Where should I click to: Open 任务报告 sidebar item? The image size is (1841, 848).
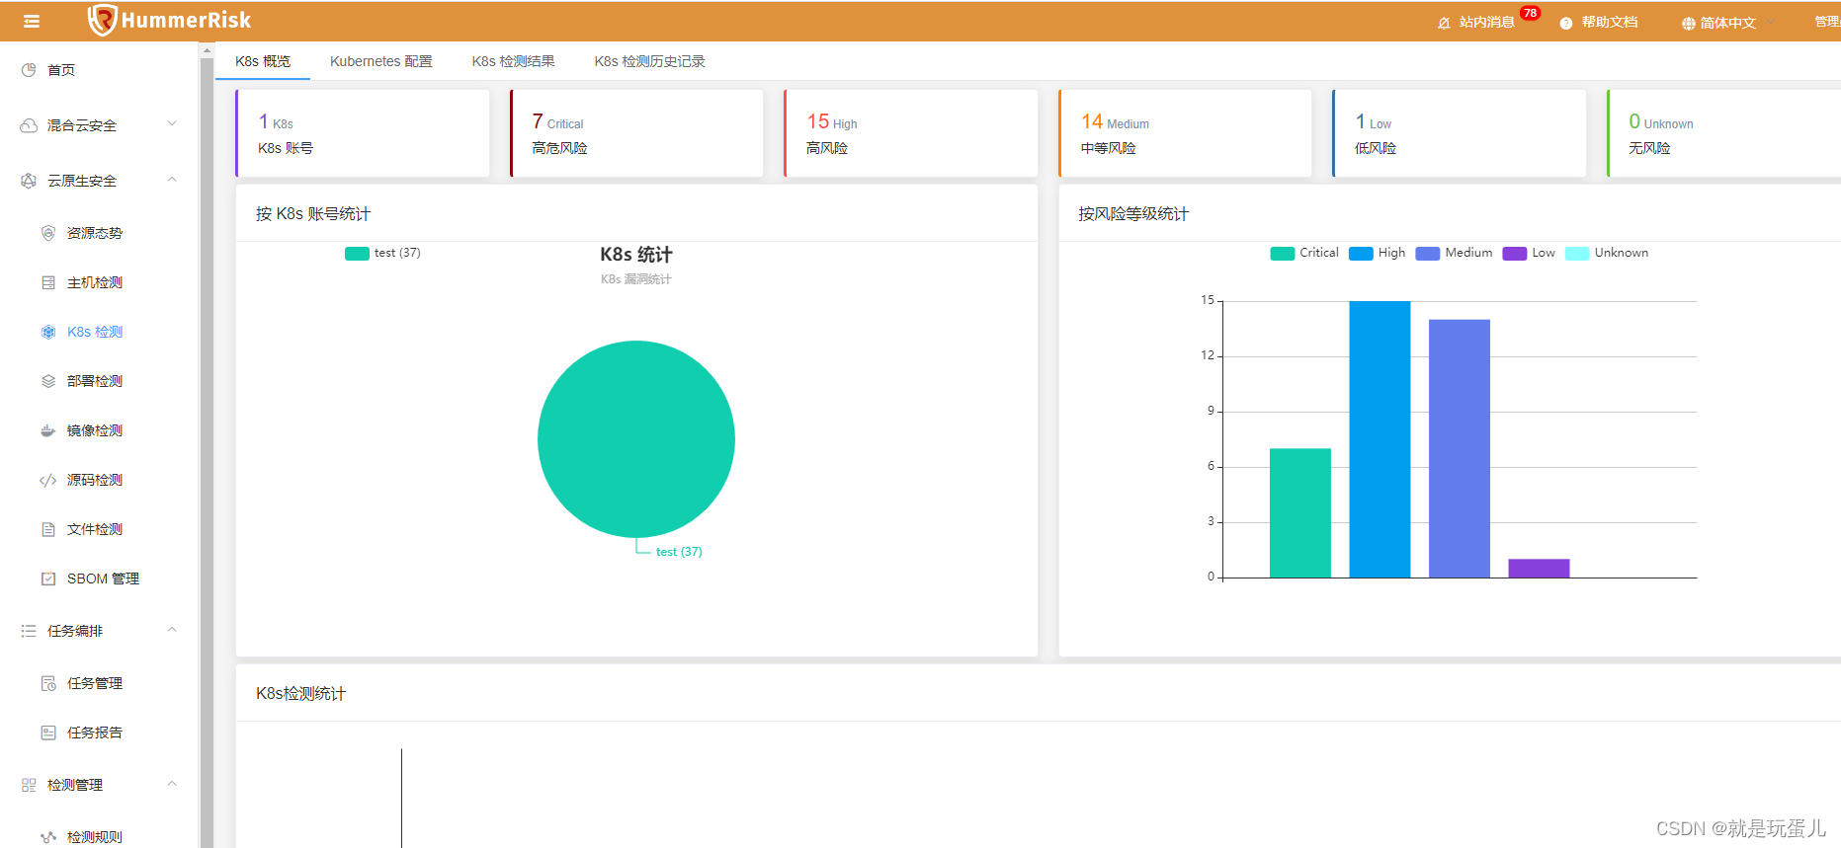click(x=99, y=732)
